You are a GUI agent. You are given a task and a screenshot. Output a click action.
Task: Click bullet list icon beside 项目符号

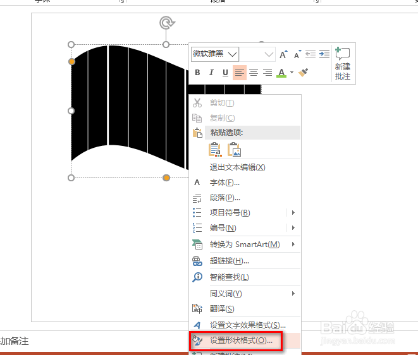pyautogui.click(x=197, y=212)
